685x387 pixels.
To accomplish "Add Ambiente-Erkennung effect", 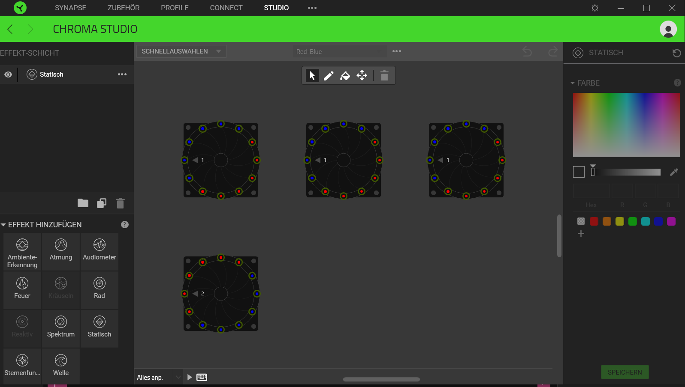I will pos(22,252).
